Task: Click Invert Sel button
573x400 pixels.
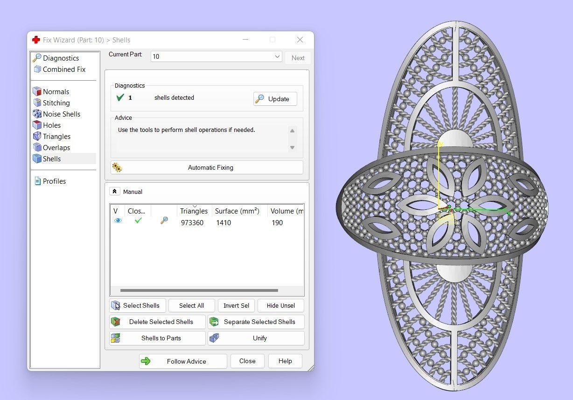Action: pos(236,306)
